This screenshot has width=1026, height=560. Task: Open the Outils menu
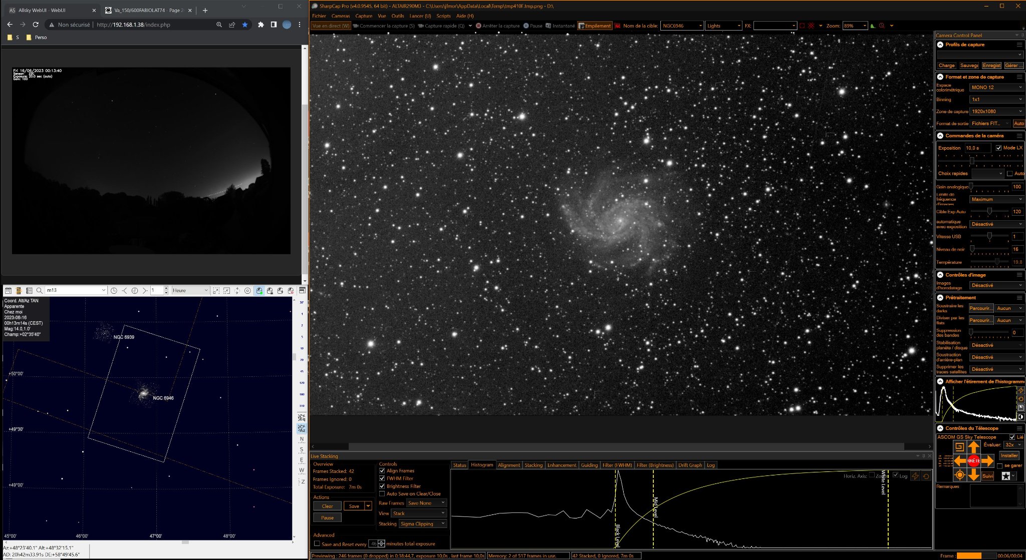click(x=398, y=16)
